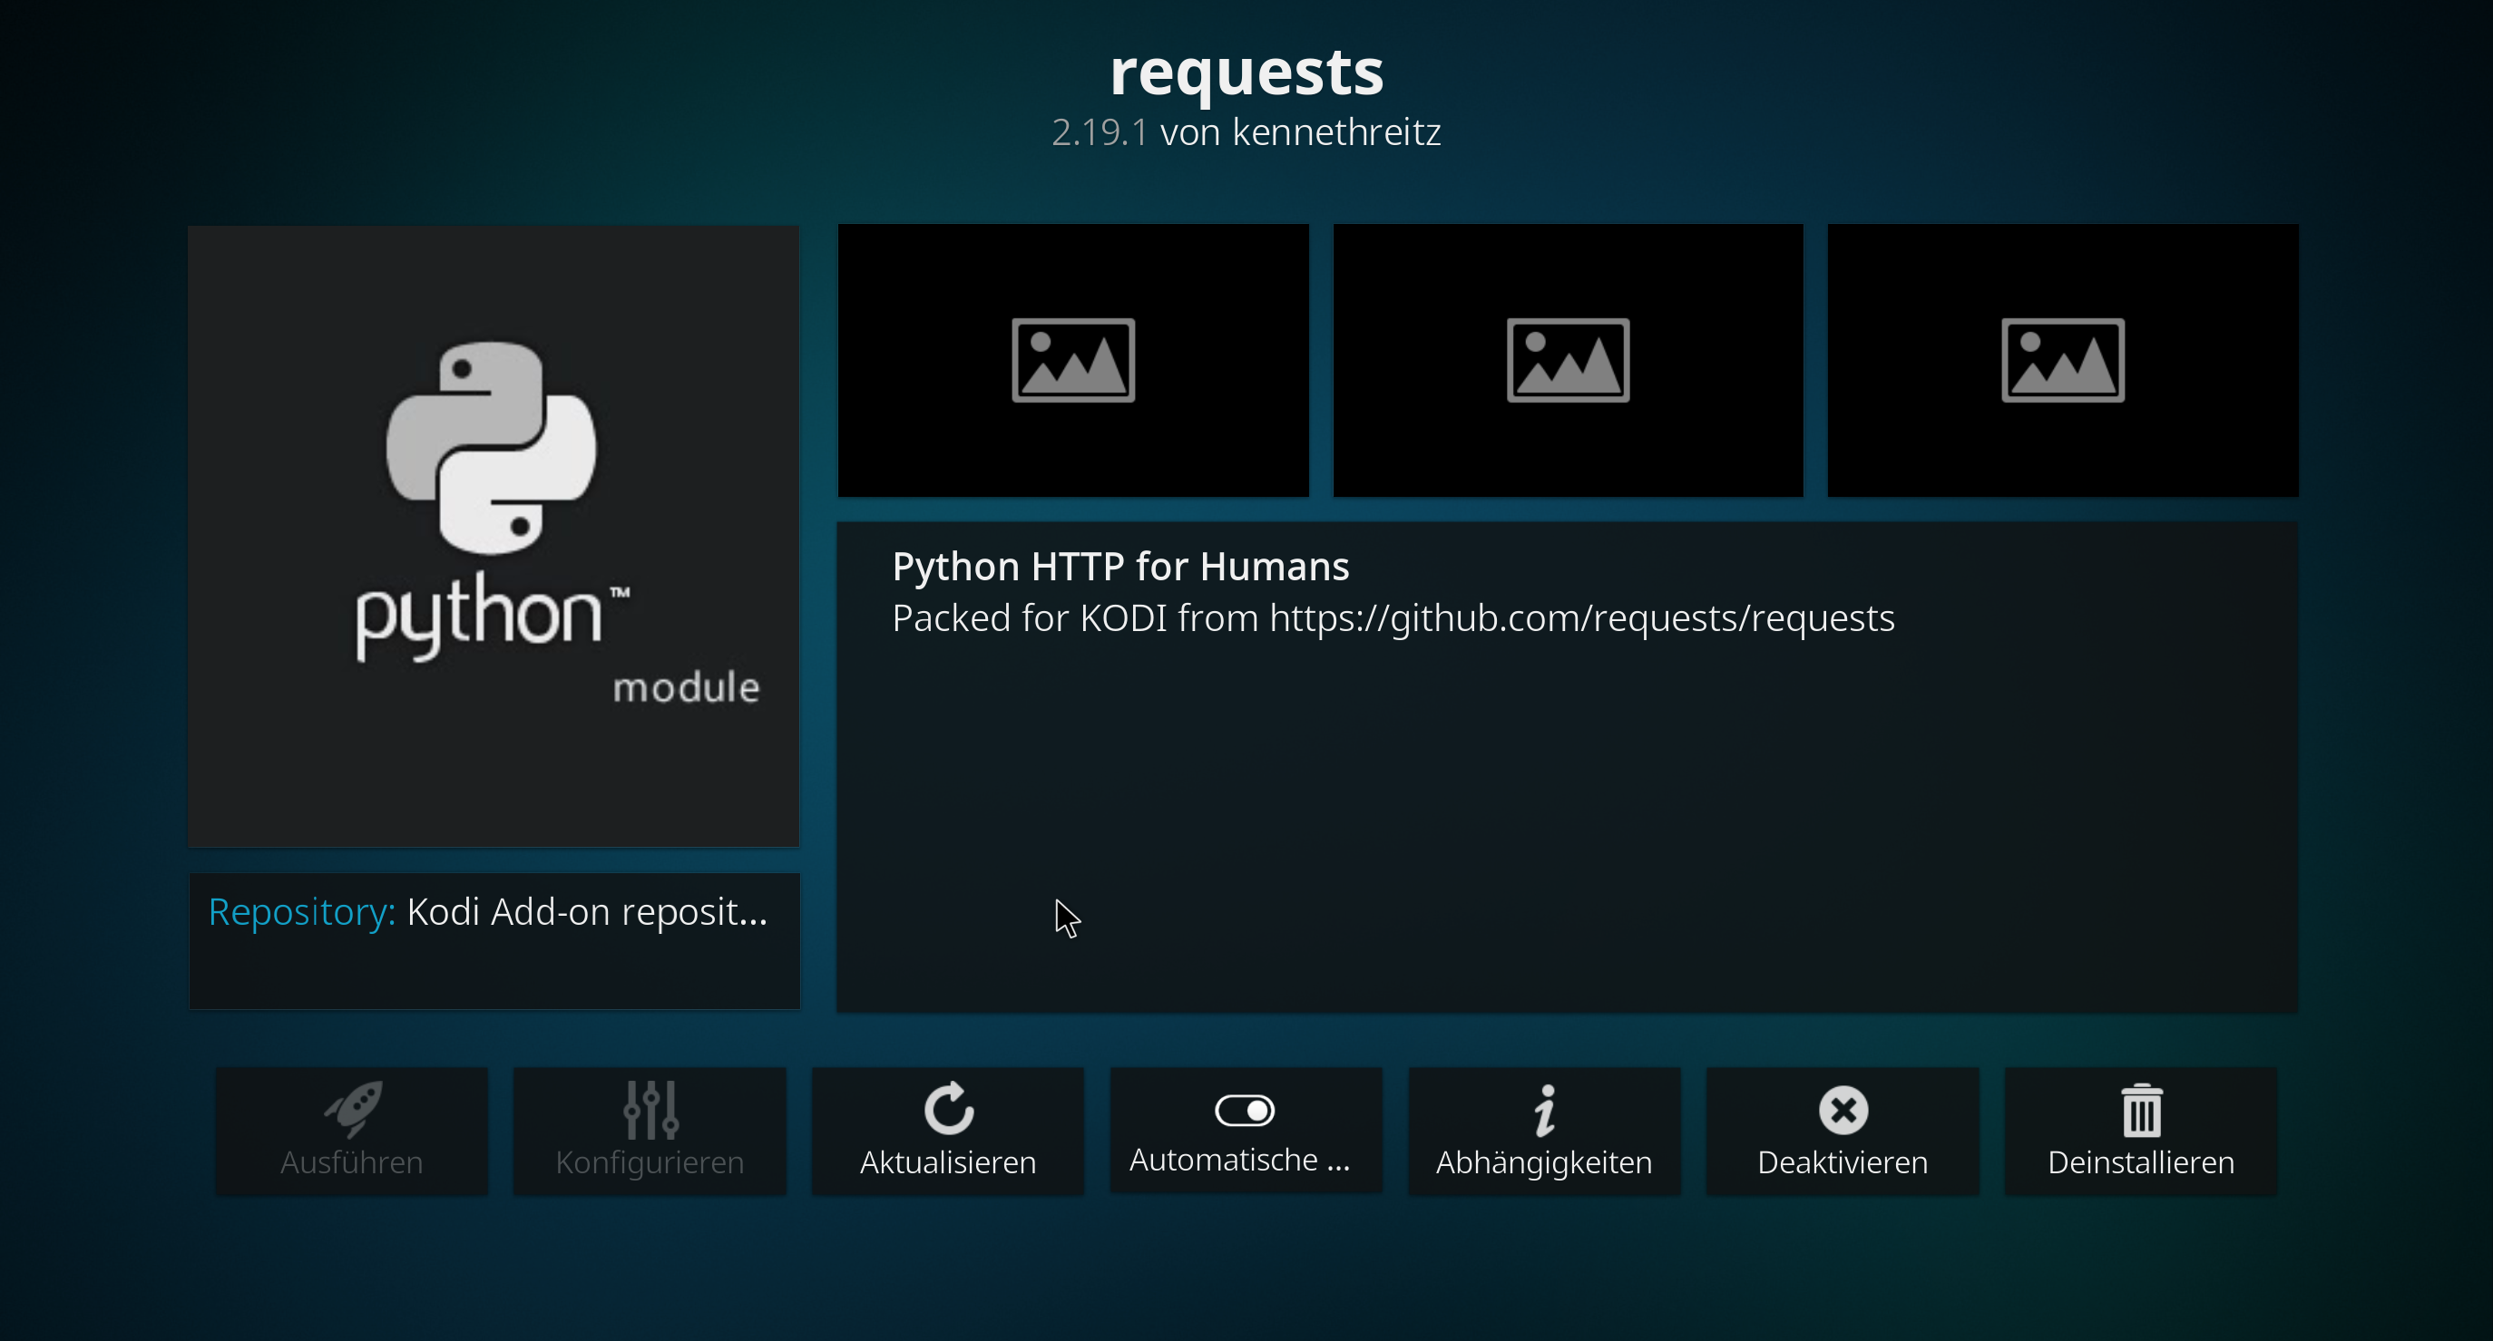This screenshot has width=2493, height=1341.
Task: Click the Repository Kodi Add-on repository label
Action: click(x=488, y=912)
